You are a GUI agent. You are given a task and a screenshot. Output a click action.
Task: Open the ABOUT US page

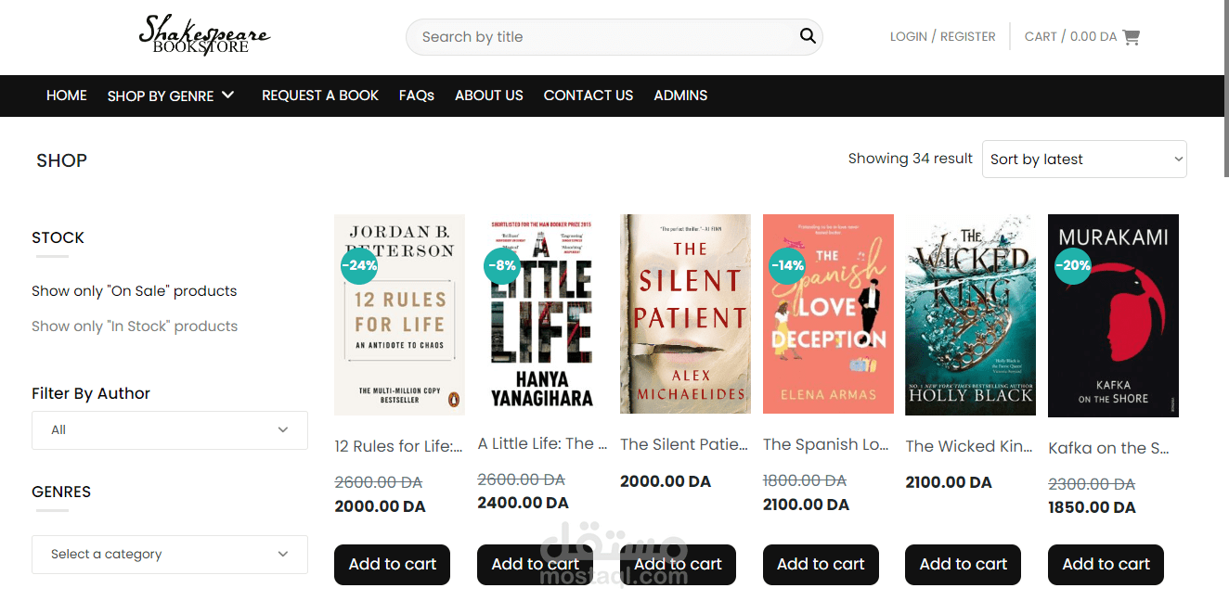click(489, 96)
